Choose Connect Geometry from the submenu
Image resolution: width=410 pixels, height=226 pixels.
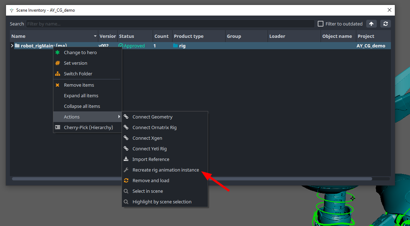pos(152,117)
